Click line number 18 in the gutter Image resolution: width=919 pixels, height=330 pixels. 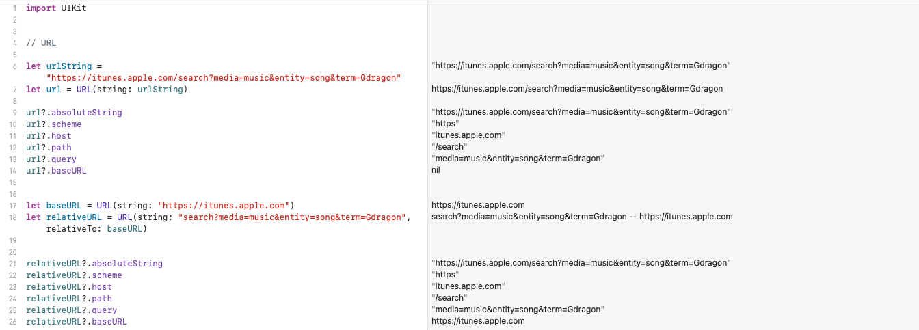pyautogui.click(x=13, y=217)
